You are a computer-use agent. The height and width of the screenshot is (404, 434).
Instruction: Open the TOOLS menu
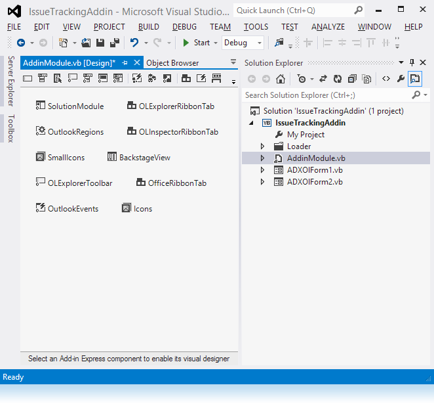[256, 27]
